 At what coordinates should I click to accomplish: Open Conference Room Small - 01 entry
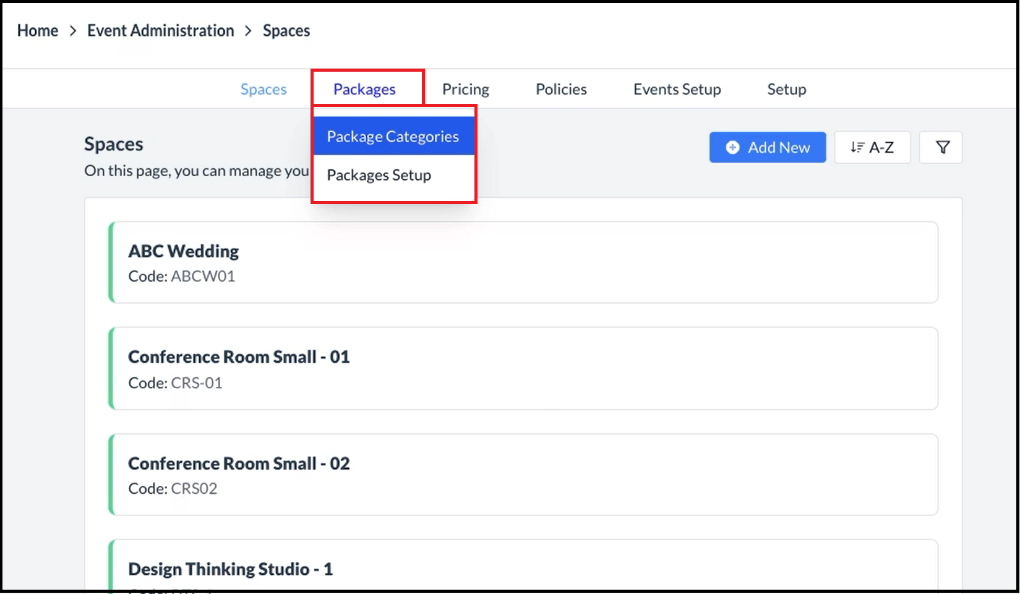coord(523,368)
